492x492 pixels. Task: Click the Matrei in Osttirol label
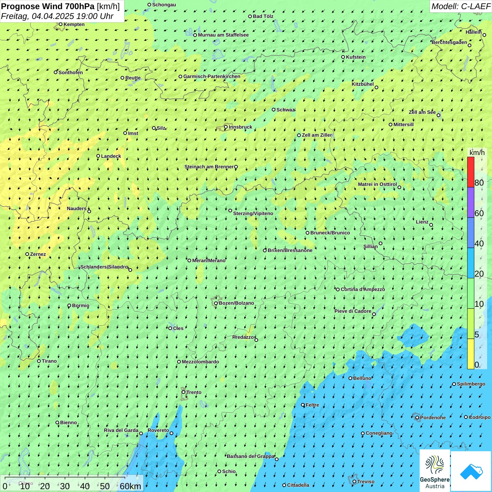point(377,184)
